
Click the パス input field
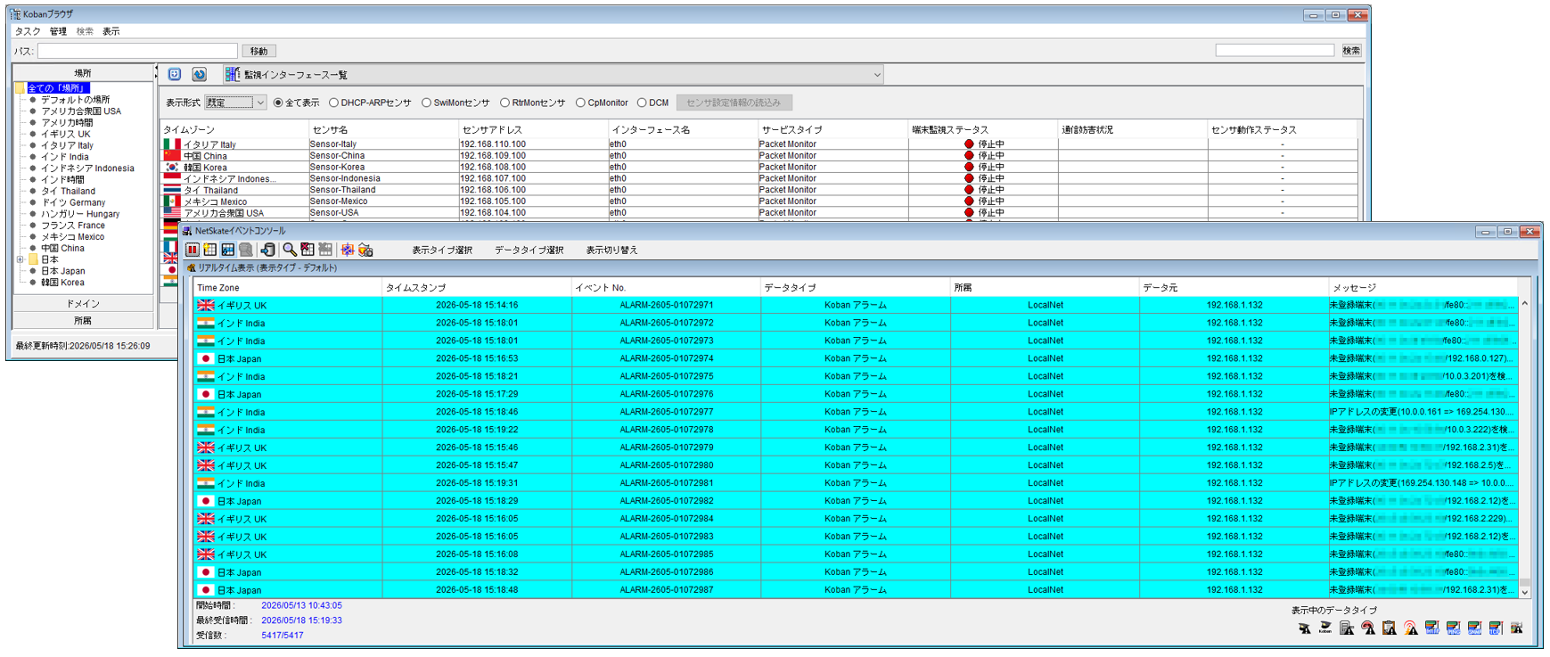[137, 52]
